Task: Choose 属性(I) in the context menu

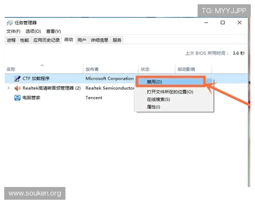Action: tap(153, 107)
